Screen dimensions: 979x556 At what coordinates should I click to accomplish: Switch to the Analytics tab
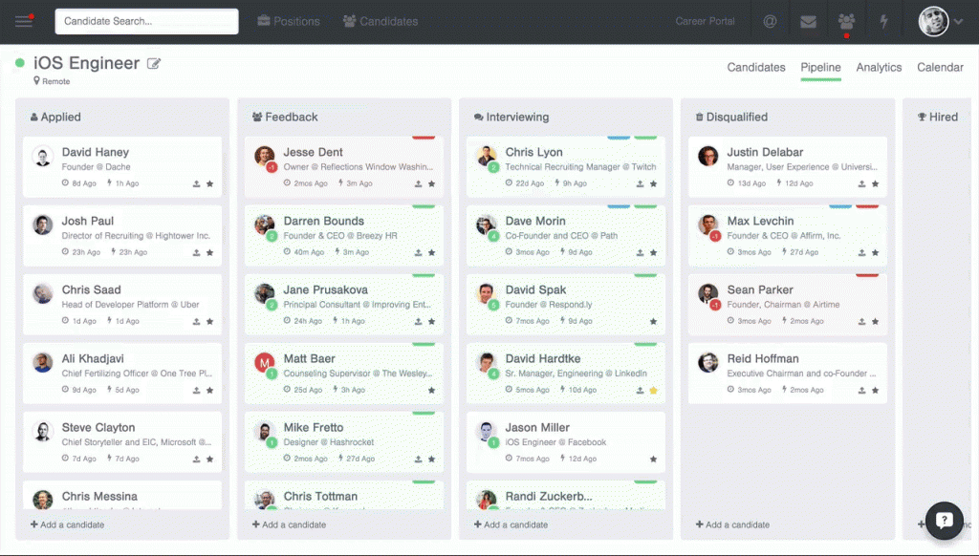click(879, 68)
